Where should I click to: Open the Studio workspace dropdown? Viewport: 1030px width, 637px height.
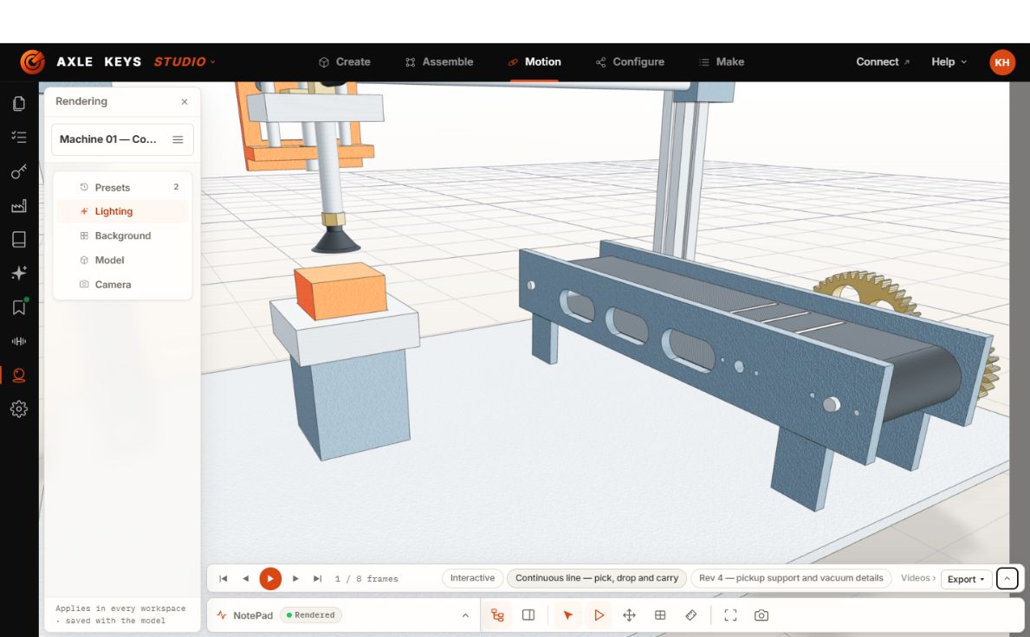tap(185, 61)
